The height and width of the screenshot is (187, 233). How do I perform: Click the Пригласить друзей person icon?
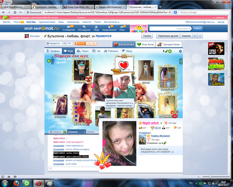point(52,60)
